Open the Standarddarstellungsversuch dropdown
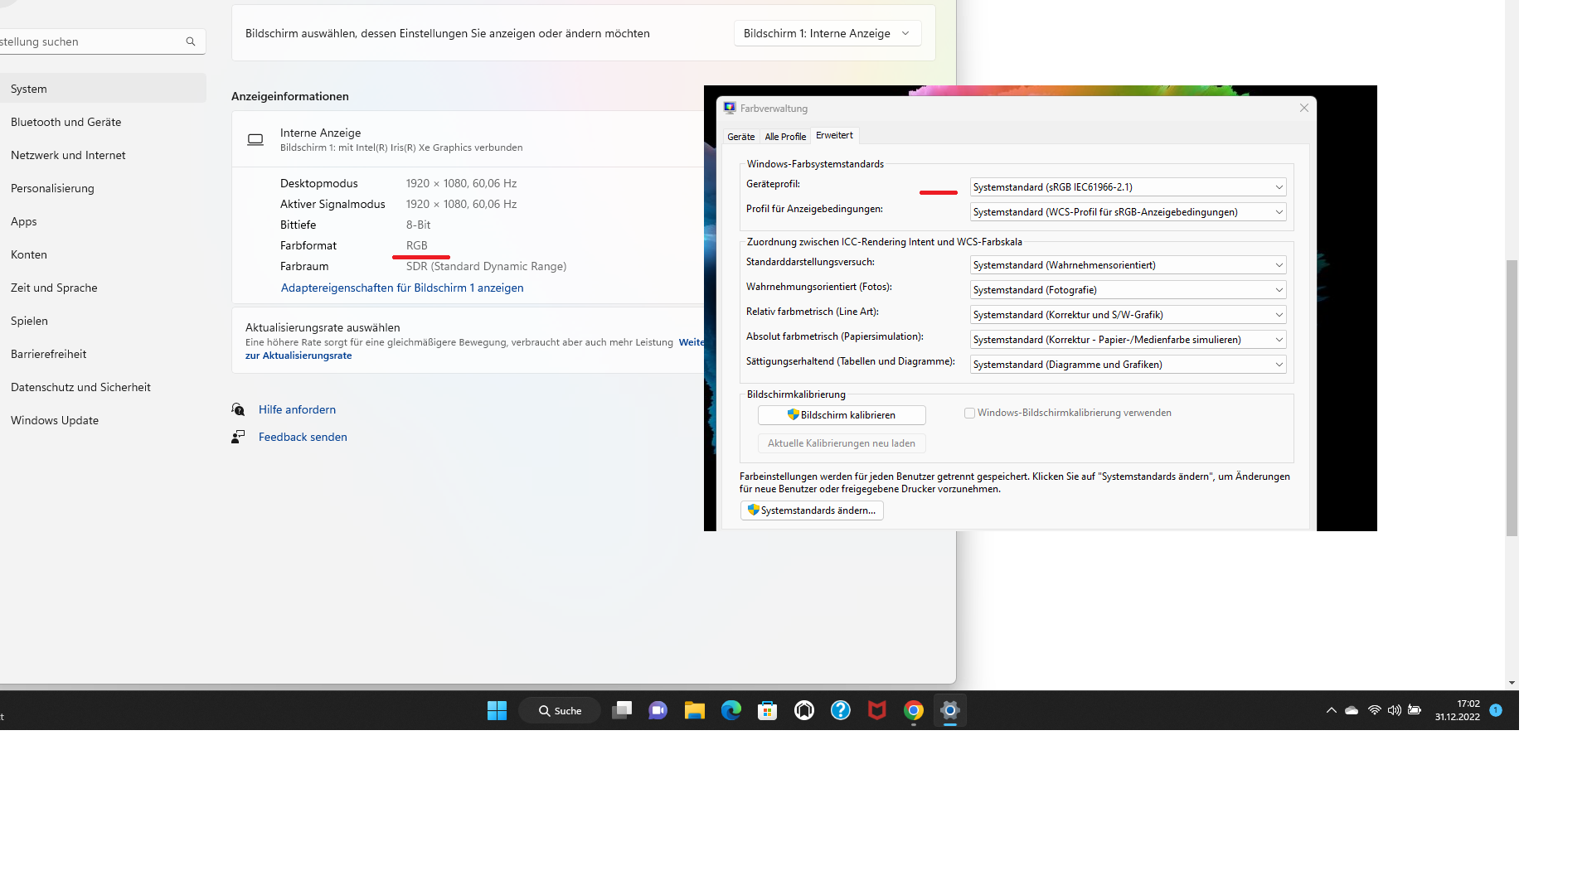 click(x=1128, y=265)
